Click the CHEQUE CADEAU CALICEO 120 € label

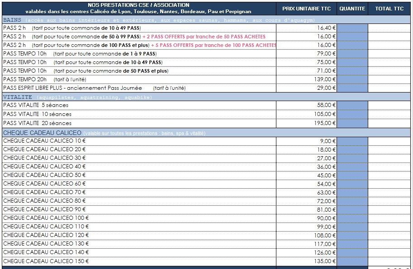pos(46,235)
